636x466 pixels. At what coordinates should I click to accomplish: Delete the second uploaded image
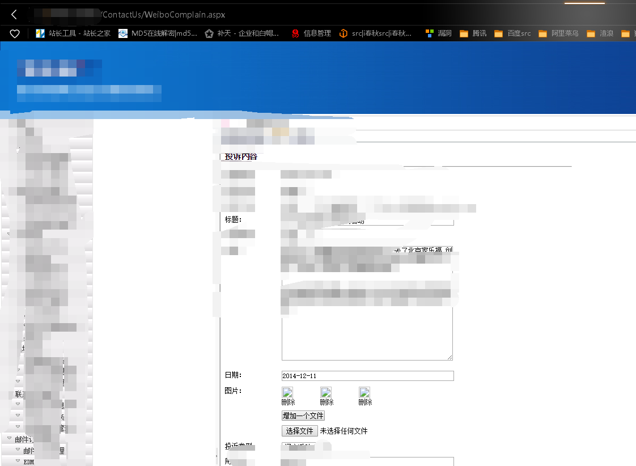(x=327, y=402)
